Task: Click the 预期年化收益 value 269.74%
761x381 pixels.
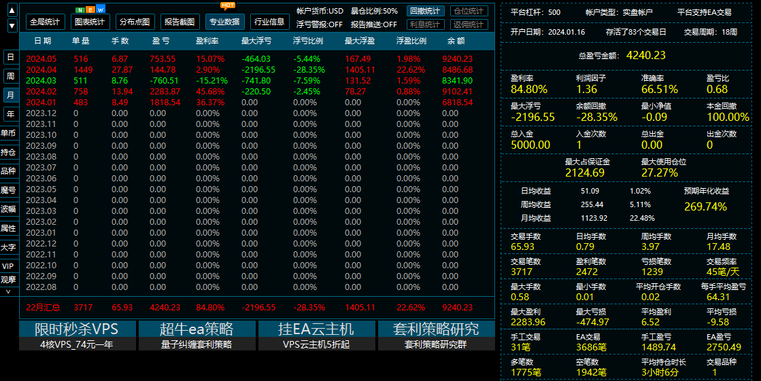Action: click(x=706, y=206)
